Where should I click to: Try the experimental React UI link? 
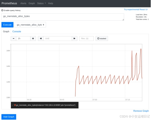[136, 9]
